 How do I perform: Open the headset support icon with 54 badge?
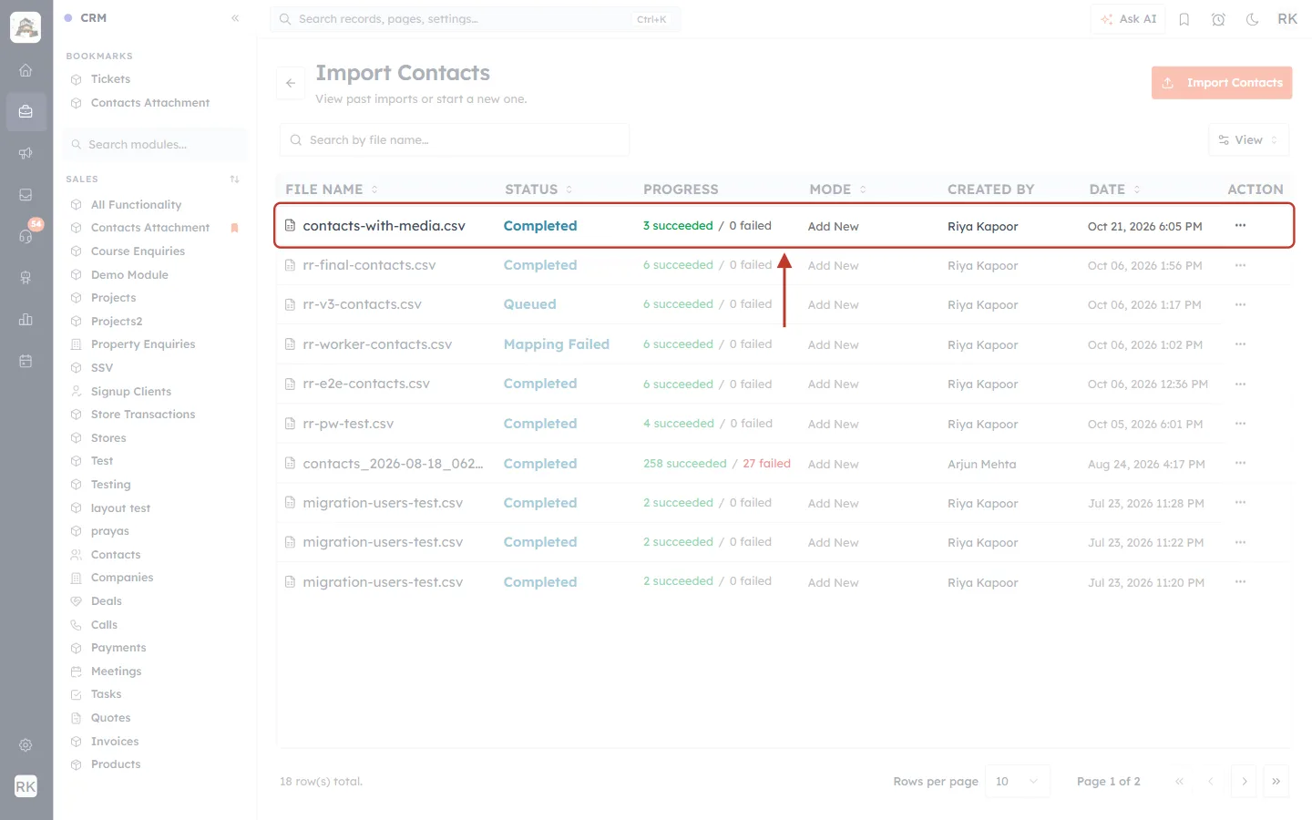[26, 236]
